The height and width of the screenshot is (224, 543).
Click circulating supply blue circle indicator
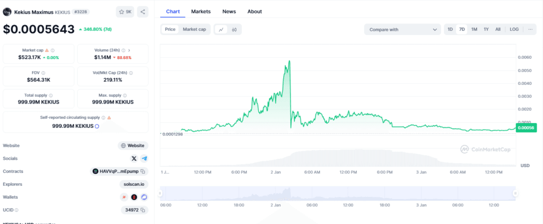(97, 126)
